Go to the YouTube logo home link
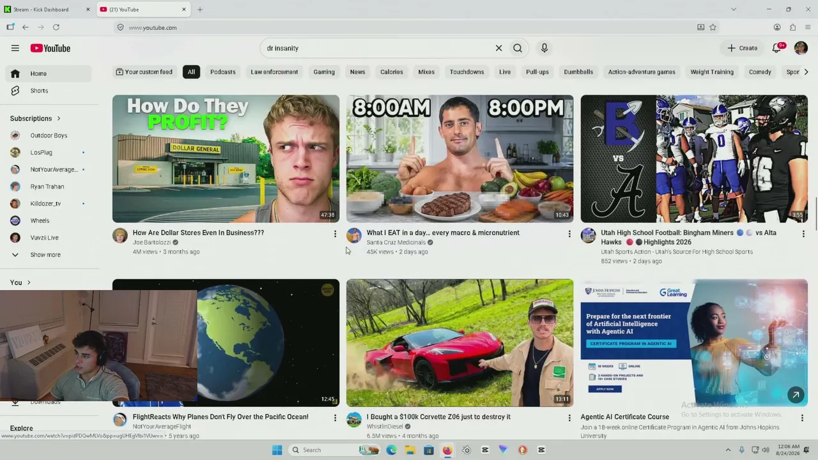The height and width of the screenshot is (460, 818). 50,48
